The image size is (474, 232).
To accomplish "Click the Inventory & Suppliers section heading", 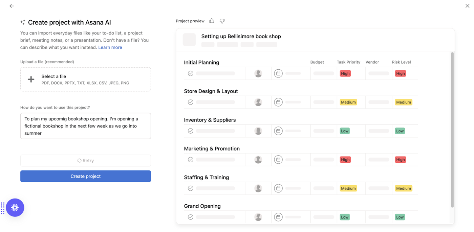I will click(x=210, y=120).
